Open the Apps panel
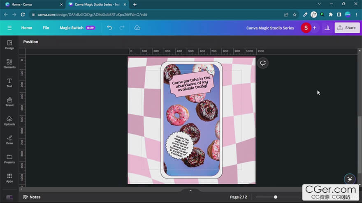Image resolution: width=362 pixels, height=203 pixels. coord(9,178)
